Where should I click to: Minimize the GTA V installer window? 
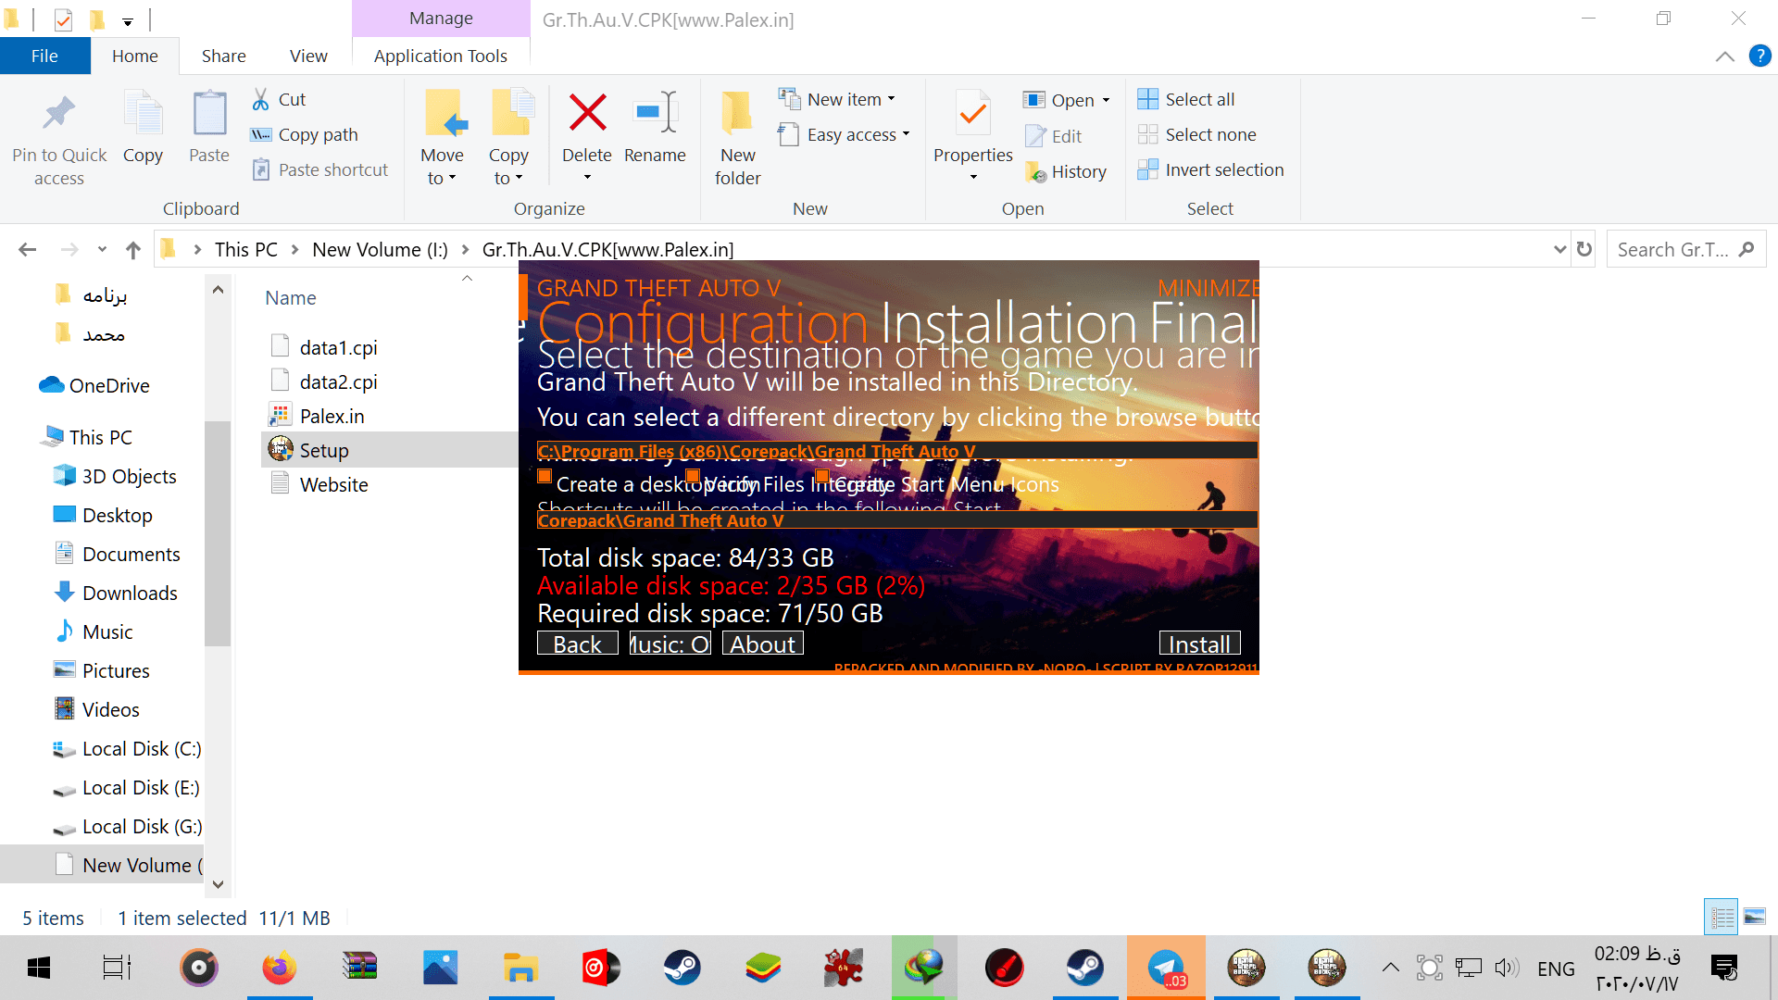click(1208, 288)
